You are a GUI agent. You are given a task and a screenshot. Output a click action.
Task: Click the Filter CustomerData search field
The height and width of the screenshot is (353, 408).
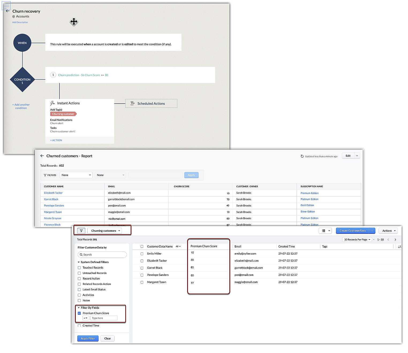(102, 255)
